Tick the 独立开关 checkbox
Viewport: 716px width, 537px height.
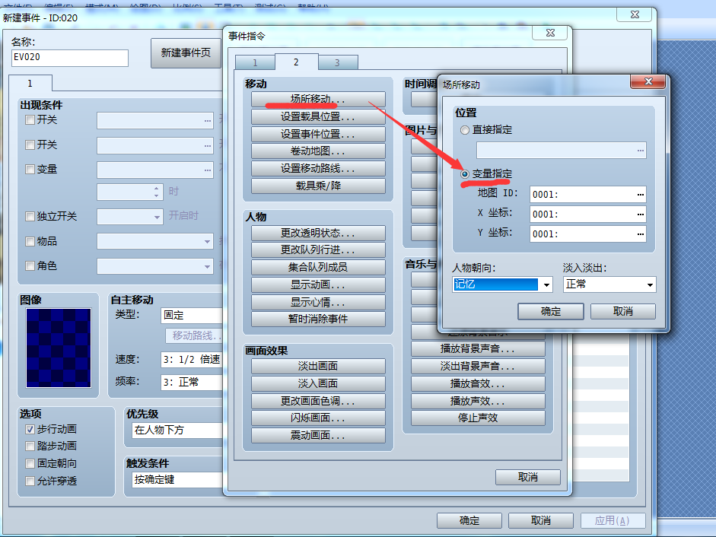pos(30,216)
